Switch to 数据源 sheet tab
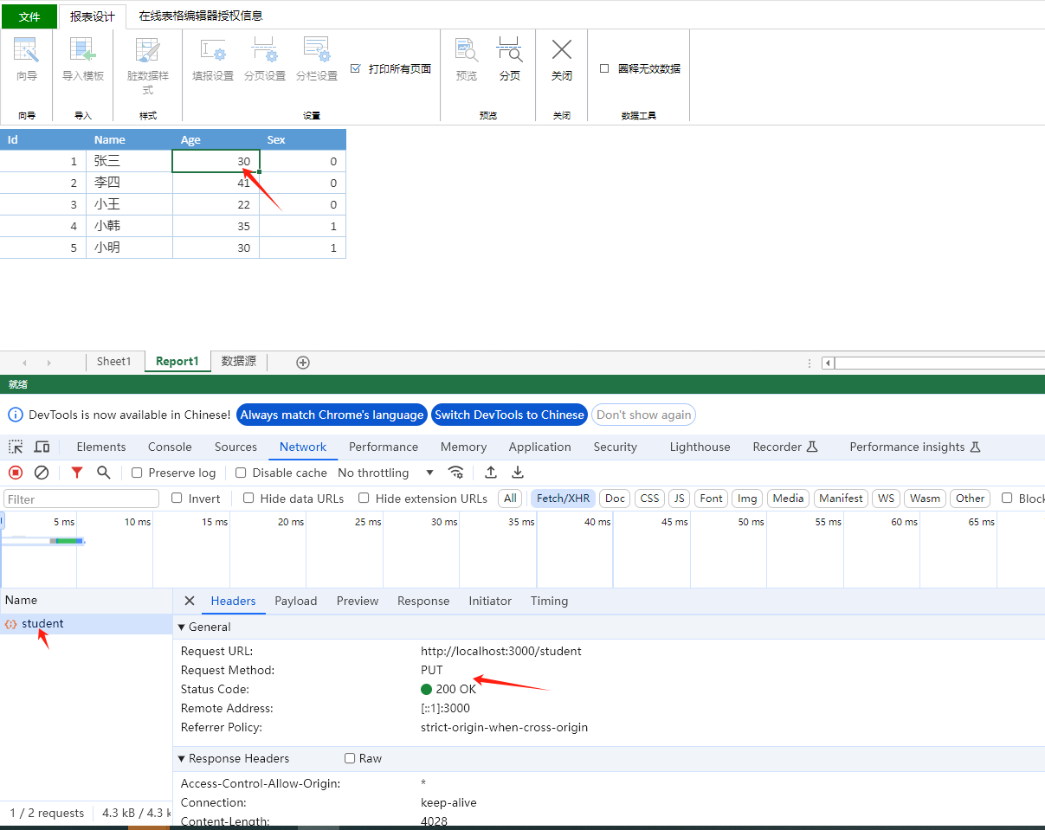 (239, 362)
